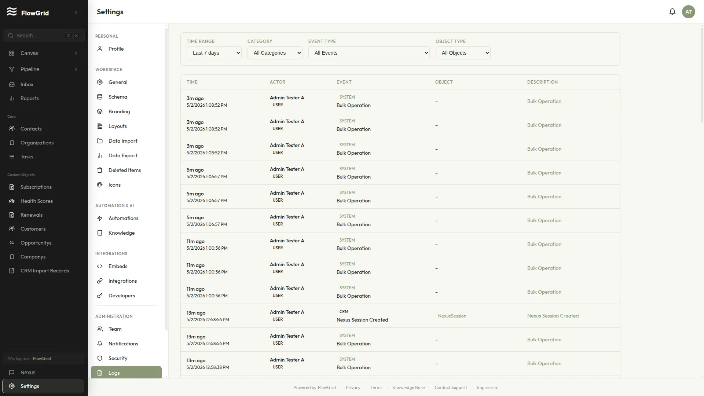Open Security shield icon
Image resolution: width=704 pixels, height=396 pixels.
point(100,358)
